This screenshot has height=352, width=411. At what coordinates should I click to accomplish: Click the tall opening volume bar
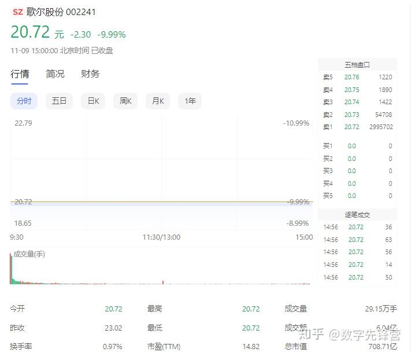tap(11, 269)
